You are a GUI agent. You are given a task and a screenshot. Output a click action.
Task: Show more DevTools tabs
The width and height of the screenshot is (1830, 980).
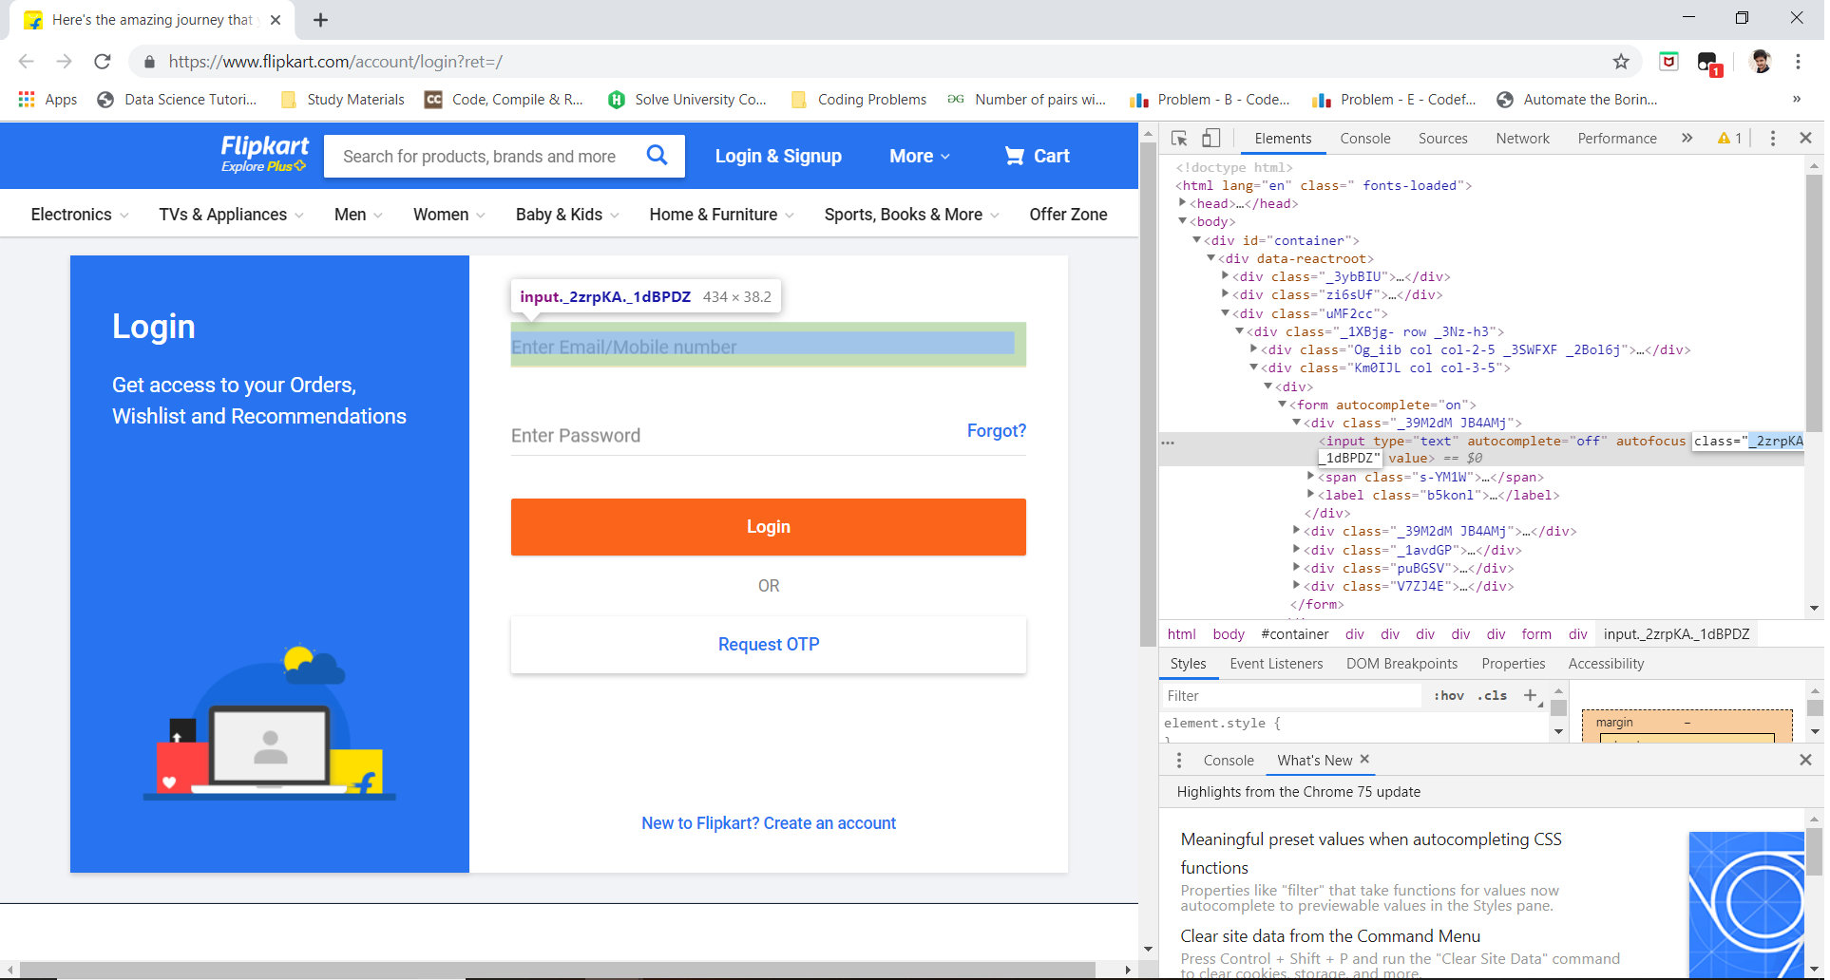[x=1687, y=139]
